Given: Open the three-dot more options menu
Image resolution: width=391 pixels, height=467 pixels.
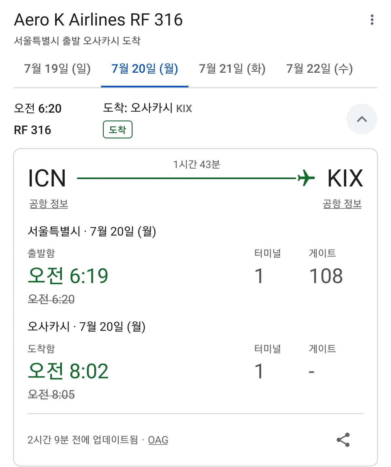Looking at the screenshot, I should coord(372,20).
